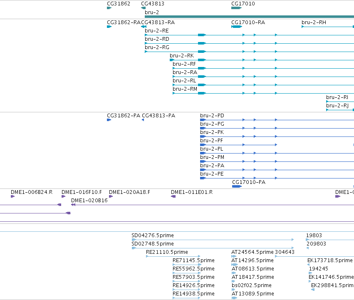The width and height of the screenshot is (354, 300).
Task: Select feature 19803
Action: coord(330,240)
